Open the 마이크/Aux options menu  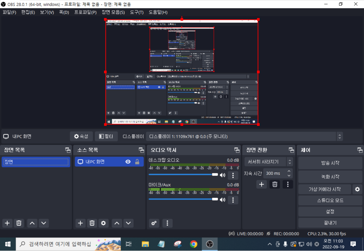pos(233,200)
